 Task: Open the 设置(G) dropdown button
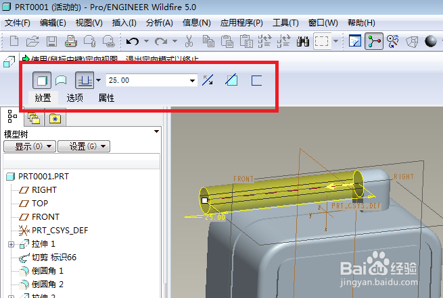click(84, 146)
